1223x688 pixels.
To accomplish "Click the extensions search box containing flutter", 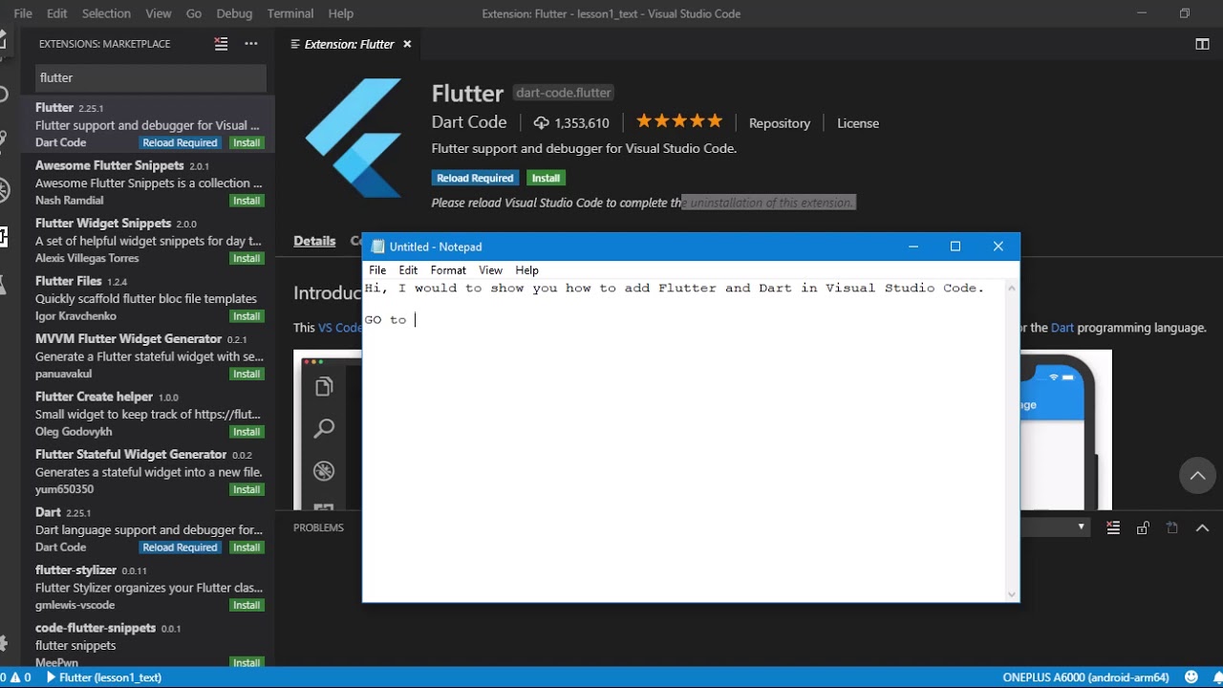I will [151, 77].
